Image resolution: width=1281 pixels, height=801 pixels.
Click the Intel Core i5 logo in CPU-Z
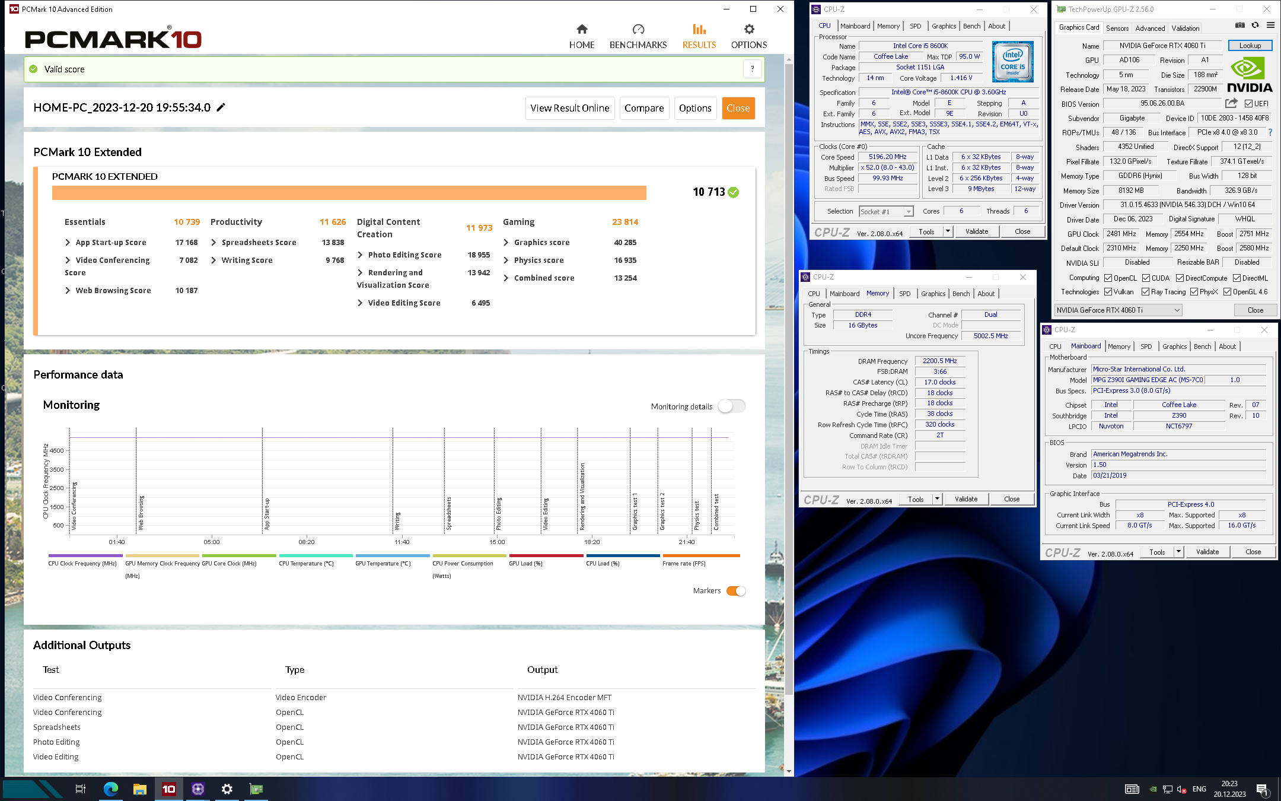tap(1013, 62)
